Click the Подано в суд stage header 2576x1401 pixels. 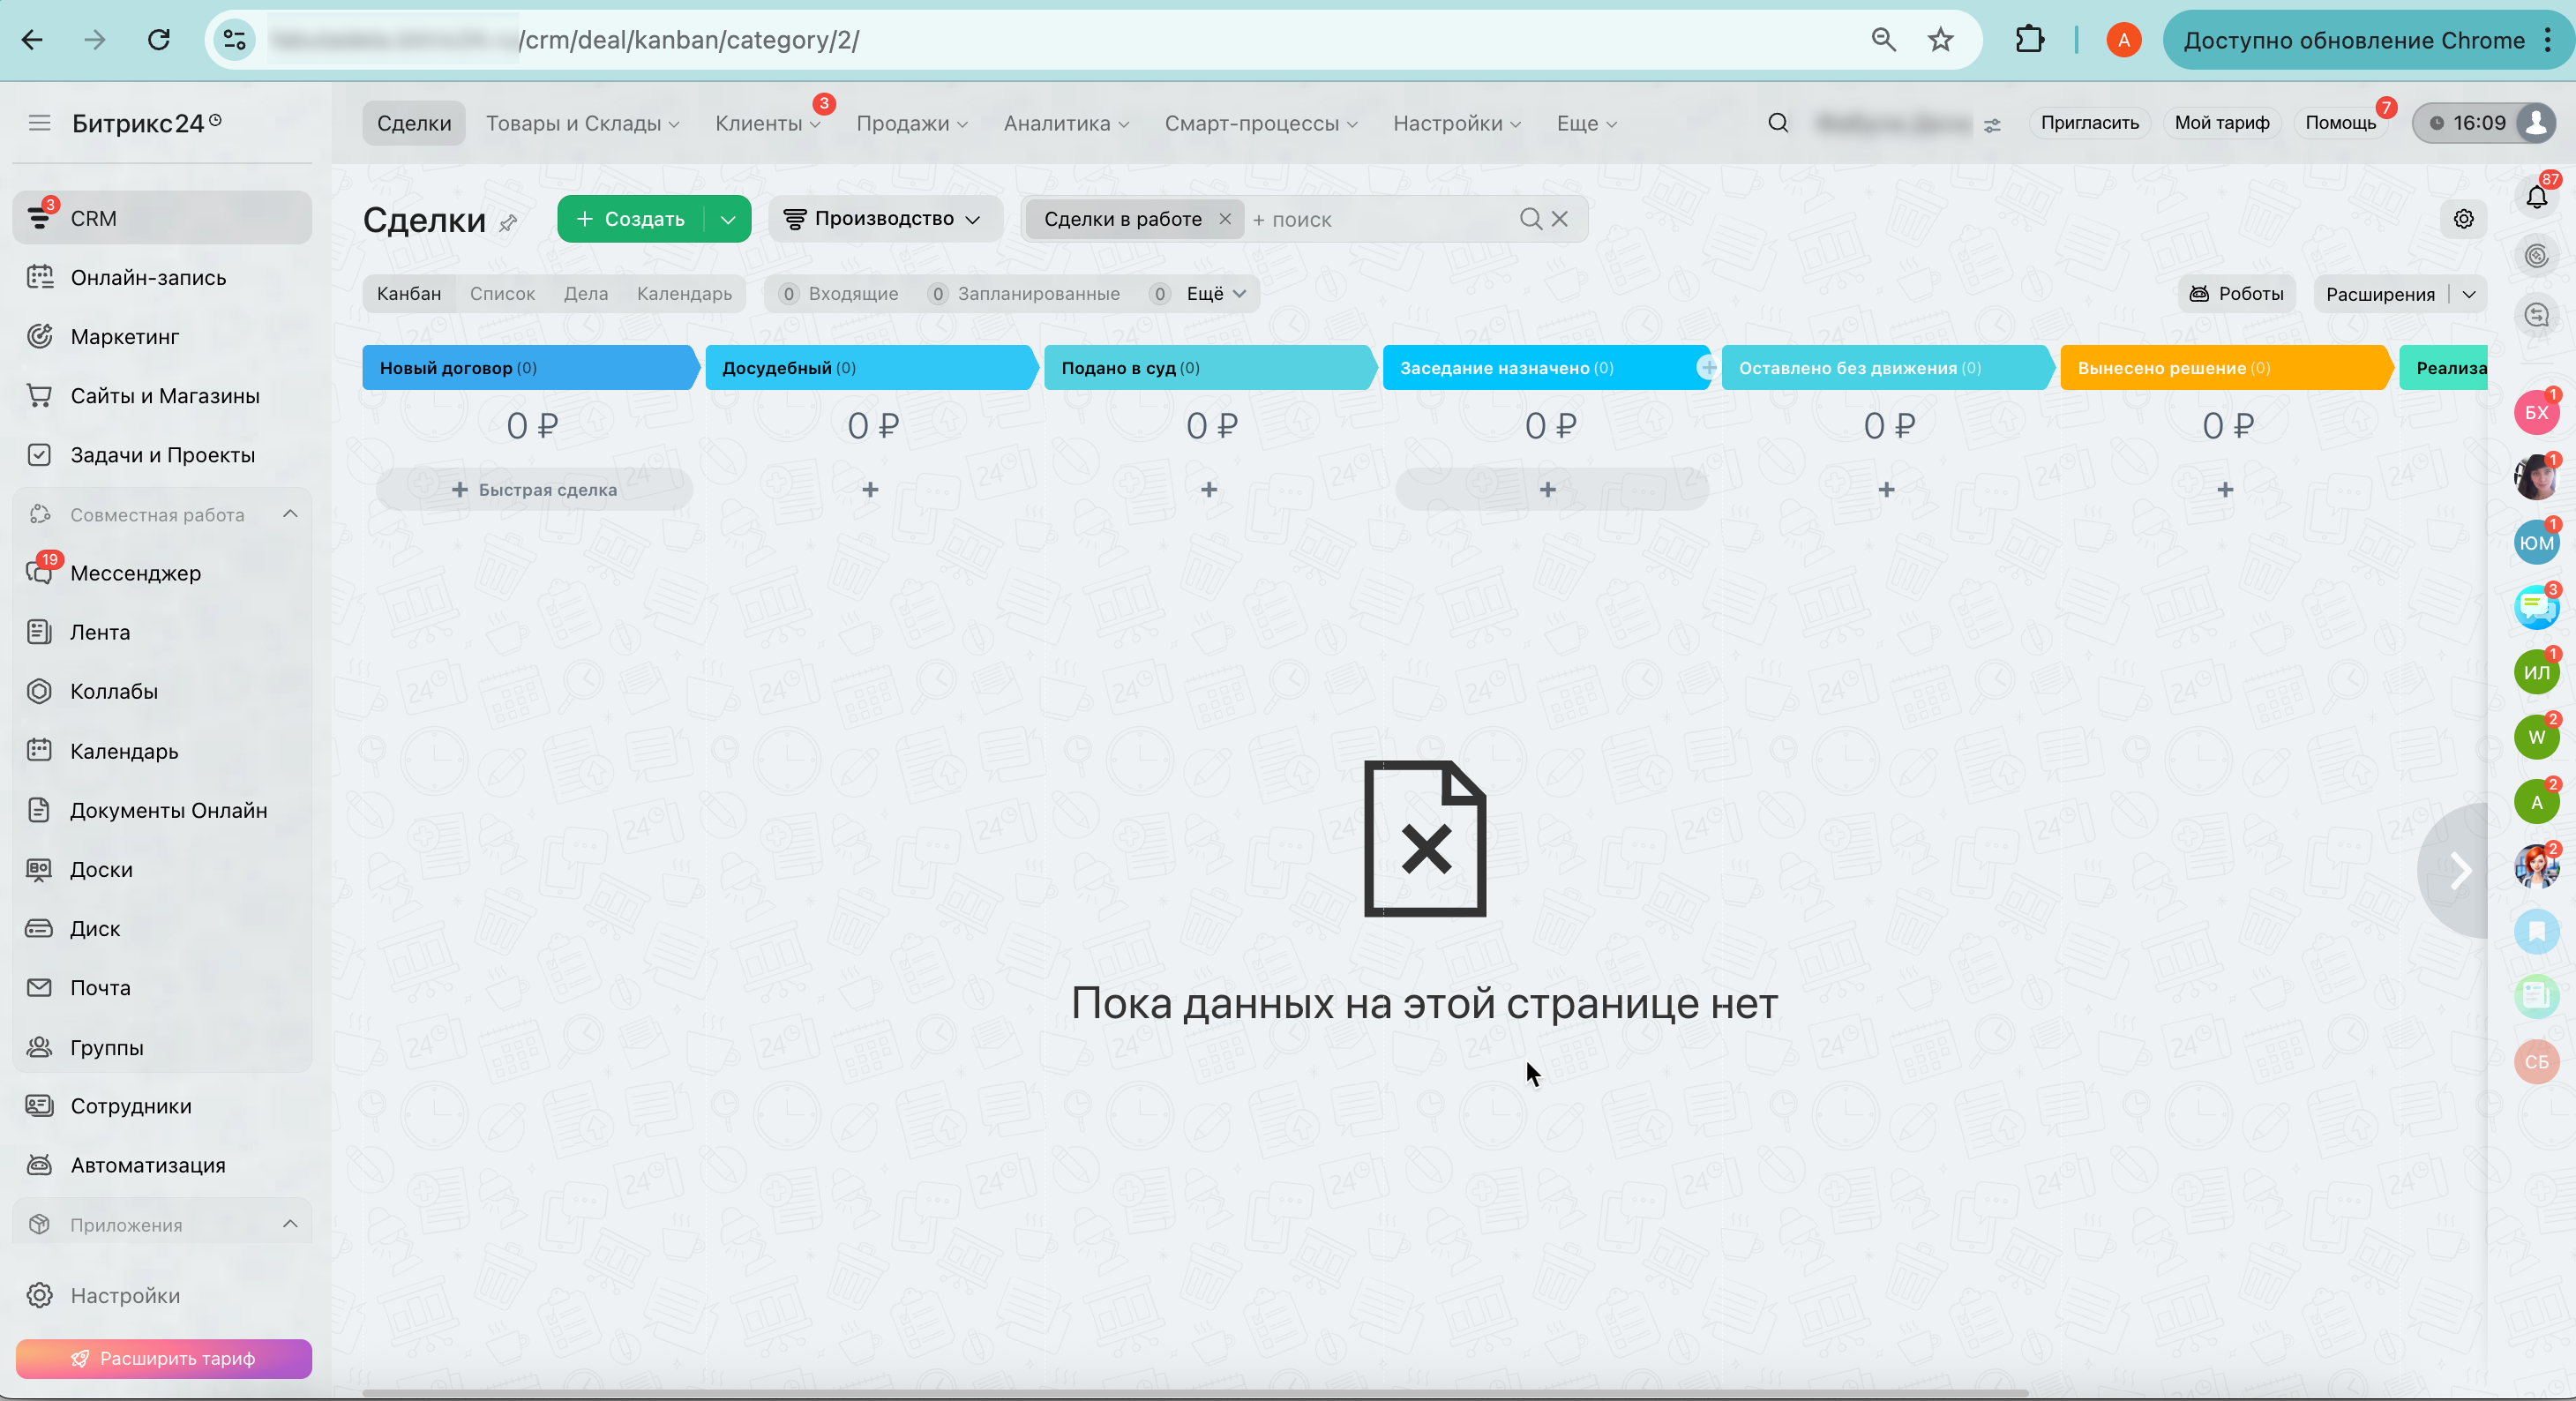point(1210,368)
